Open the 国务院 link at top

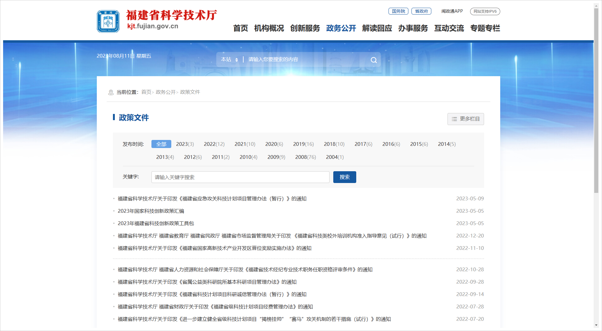[x=398, y=11]
